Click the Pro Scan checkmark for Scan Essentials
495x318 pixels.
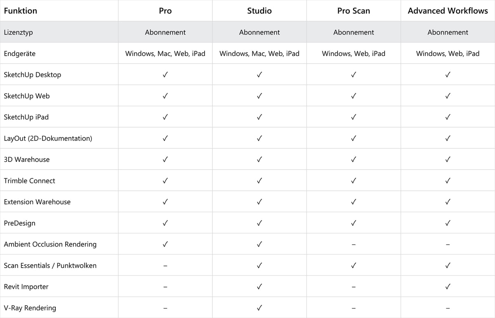(x=354, y=266)
